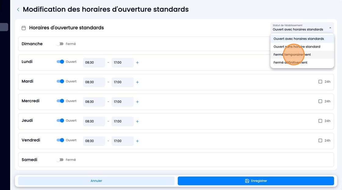Add a time slot for Mercredi with plus icon
The height and width of the screenshot is (190, 342).
(x=137, y=102)
